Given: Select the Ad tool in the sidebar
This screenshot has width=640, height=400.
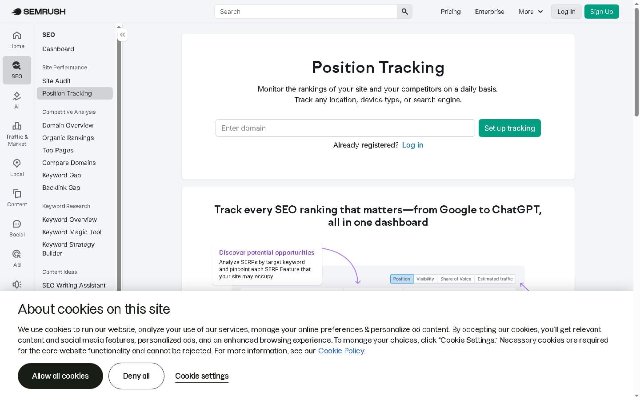Looking at the screenshot, I should (x=16, y=258).
